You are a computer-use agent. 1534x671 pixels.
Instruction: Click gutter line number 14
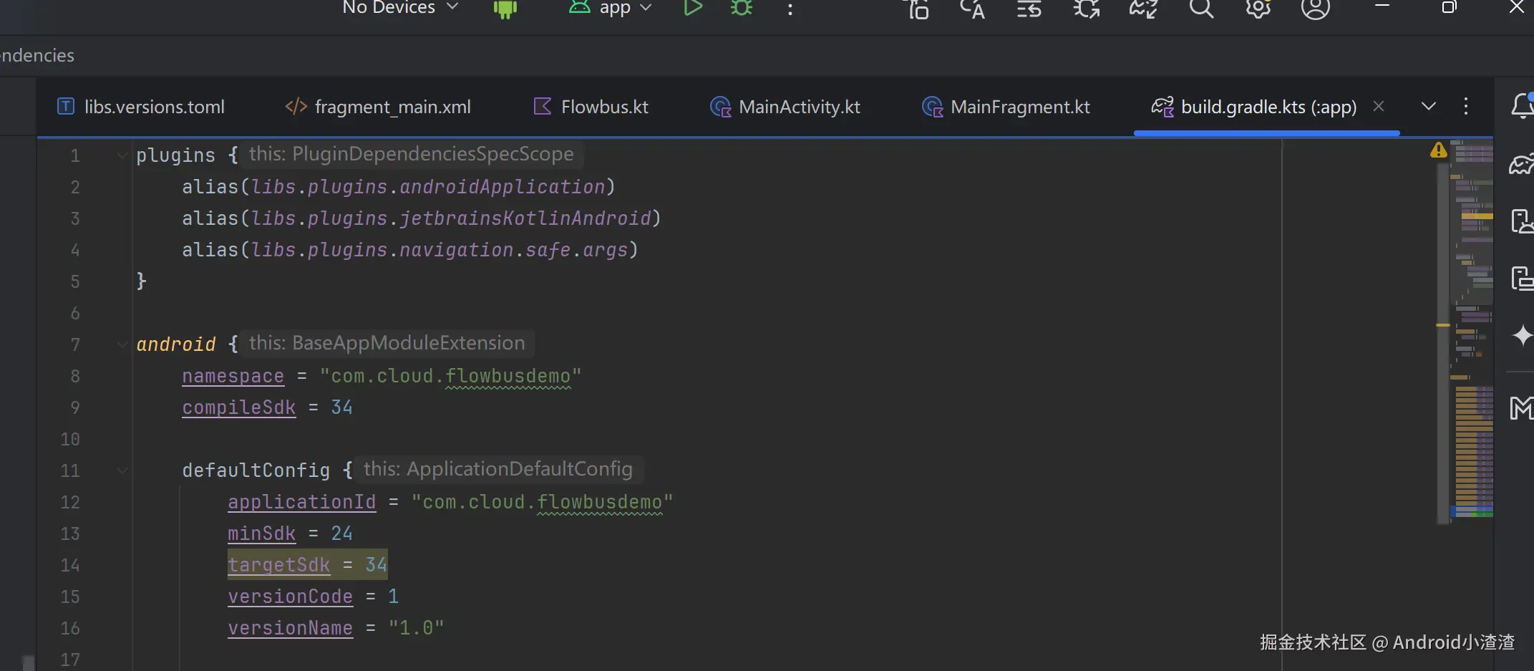click(x=70, y=565)
